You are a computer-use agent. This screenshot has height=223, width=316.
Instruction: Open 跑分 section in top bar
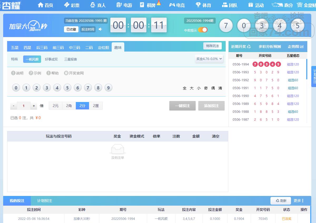pyautogui.click(x=282, y=5)
